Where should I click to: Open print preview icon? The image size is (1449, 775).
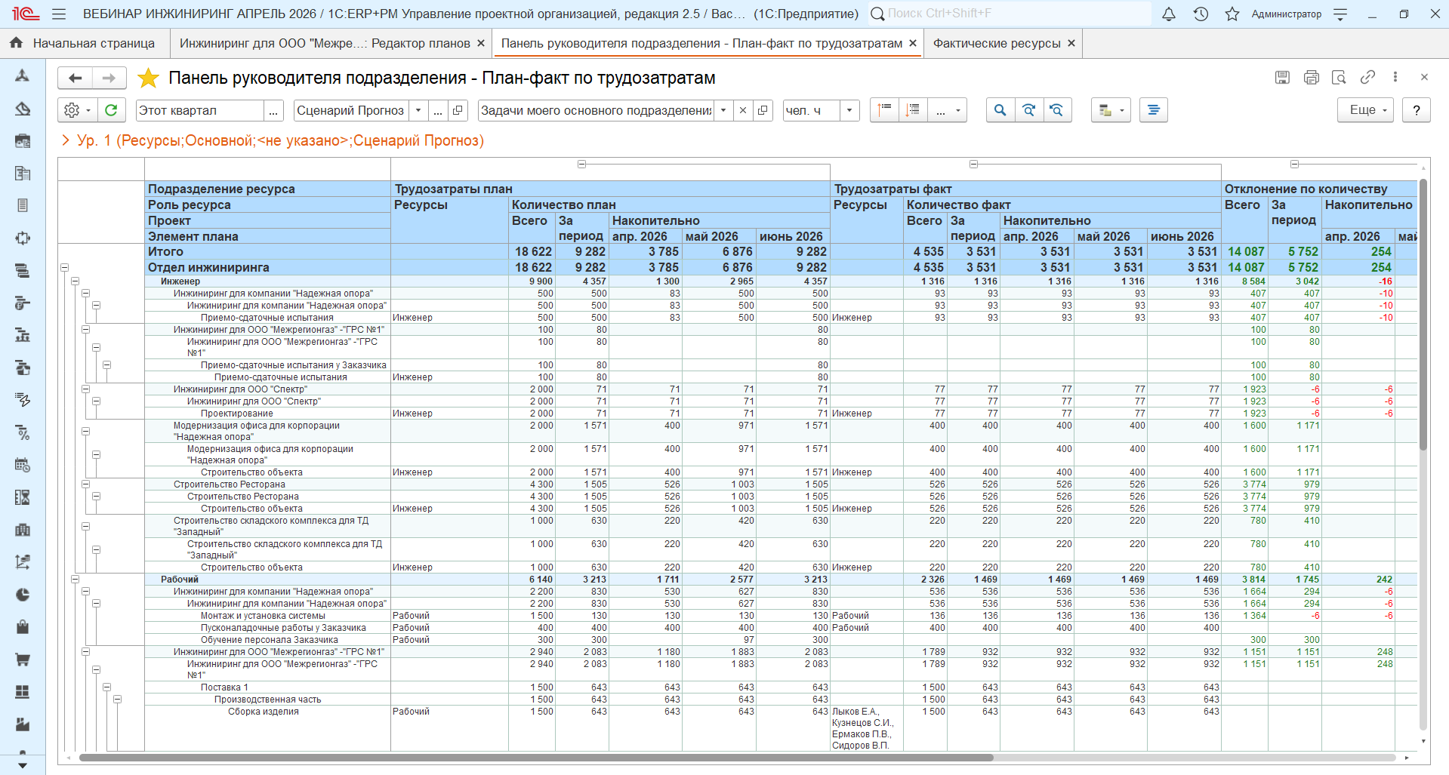tap(1339, 77)
